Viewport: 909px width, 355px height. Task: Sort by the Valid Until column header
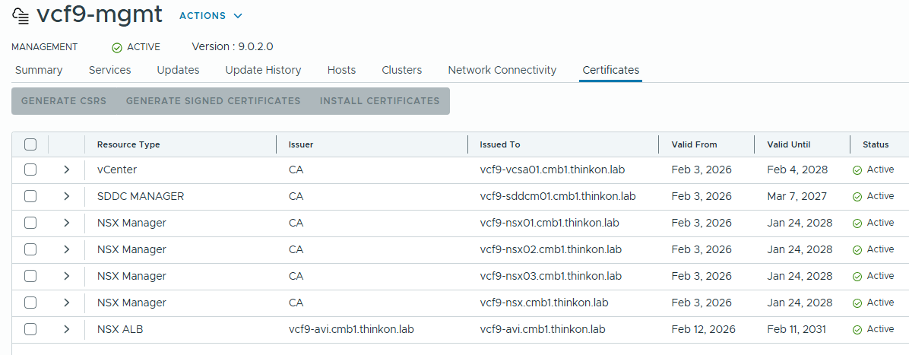tap(788, 144)
